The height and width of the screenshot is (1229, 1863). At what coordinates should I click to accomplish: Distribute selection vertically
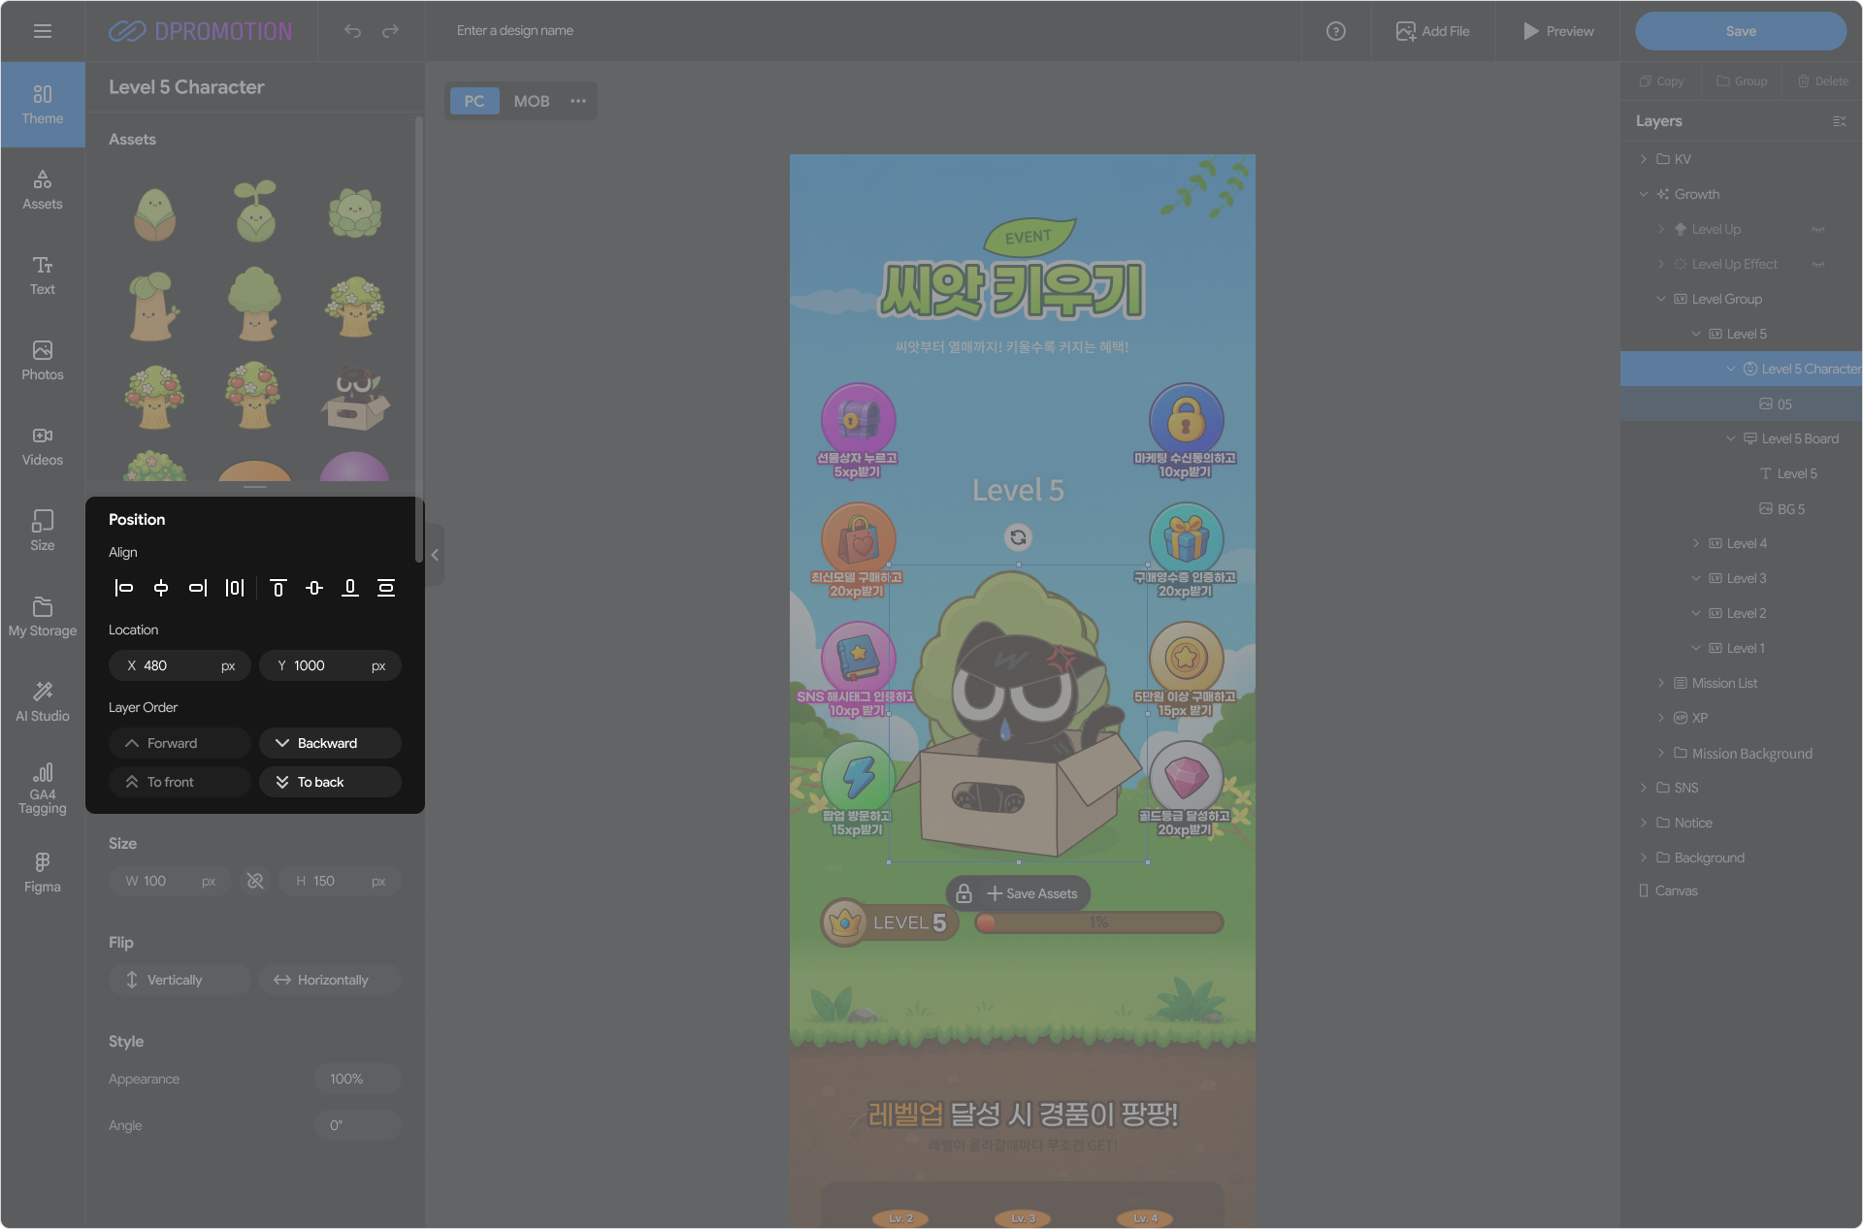[386, 588]
